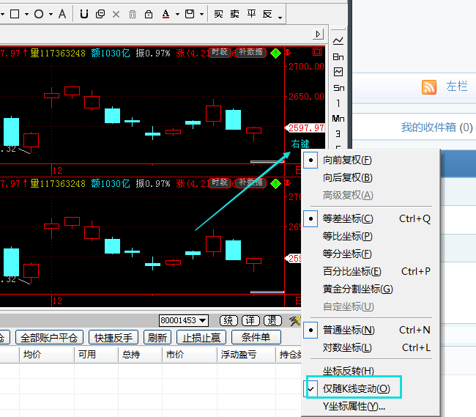
Task: Click the padlock lock-drawings icon
Action: pos(149,14)
